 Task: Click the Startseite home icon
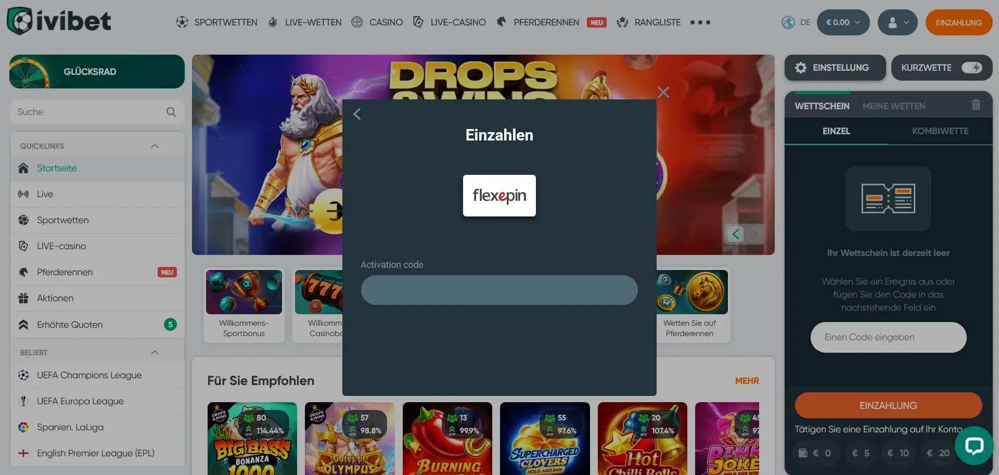[x=23, y=168]
